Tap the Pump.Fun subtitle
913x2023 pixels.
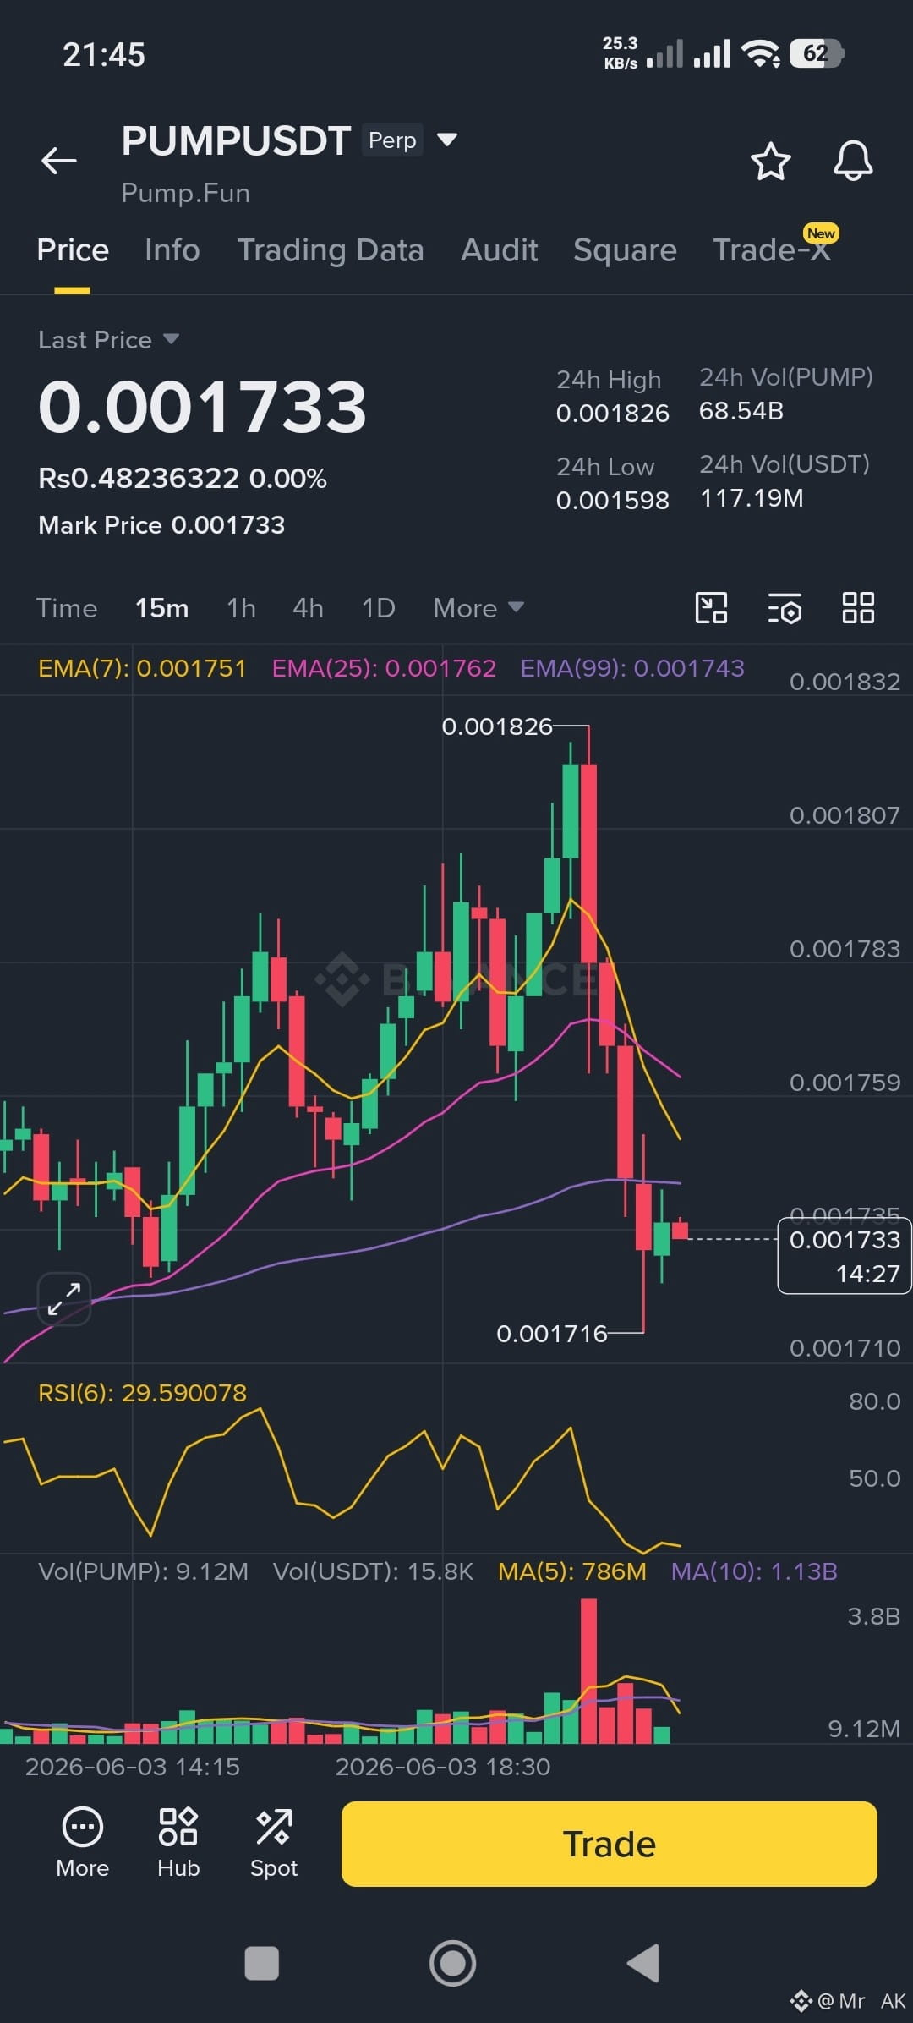(185, 193)
